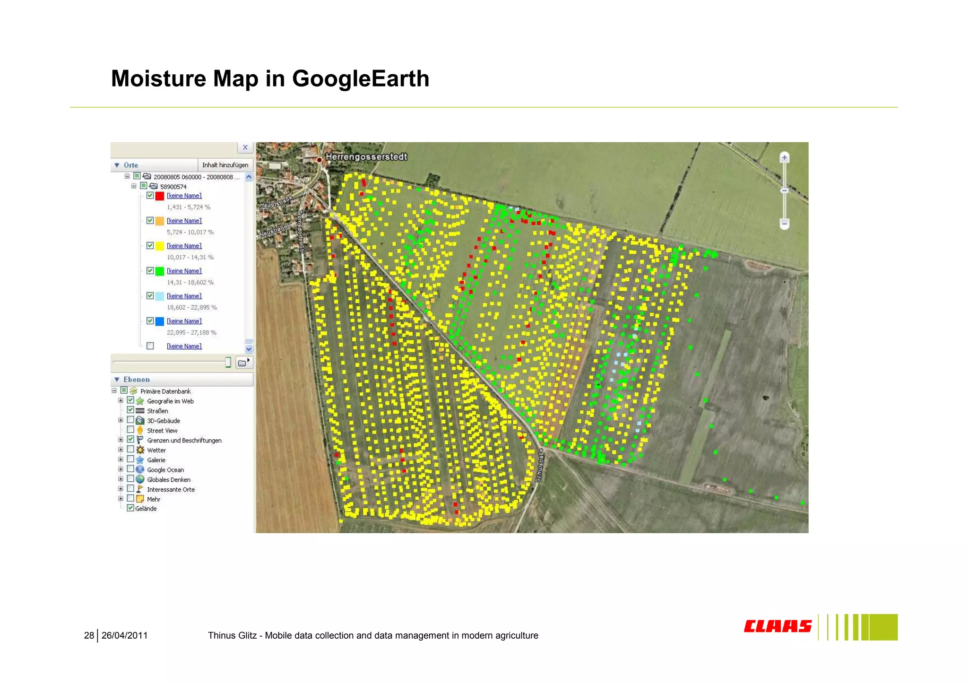Click the red moisture class color swatch

(x=160, y=196)
